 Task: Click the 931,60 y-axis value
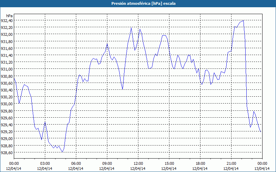coord(7,49)
